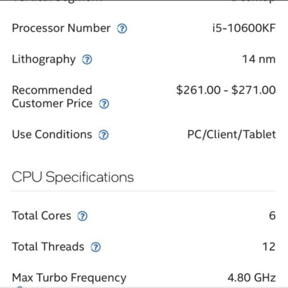This screenshot has width=288, height=288.
Task: Click the help icon beside Processor Number
Action: [122, 29]
